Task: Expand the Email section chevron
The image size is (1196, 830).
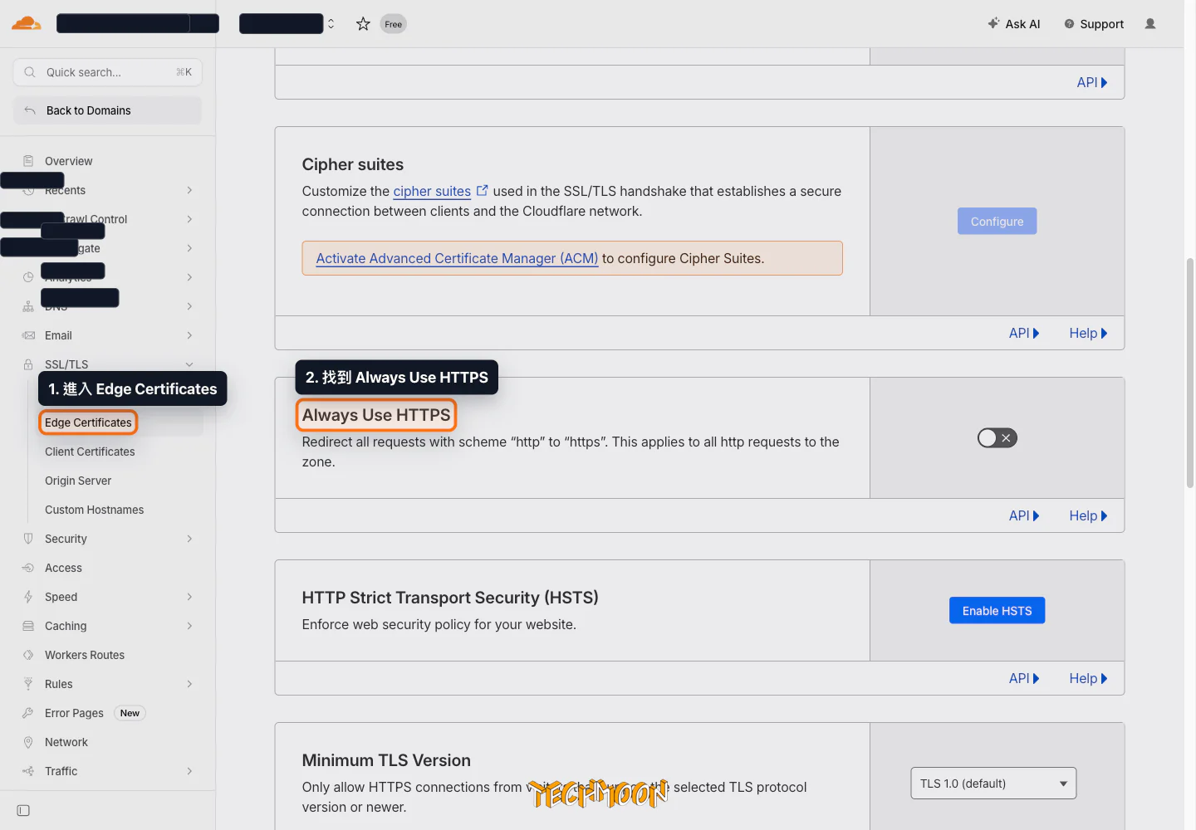Action: pos(189,335)
